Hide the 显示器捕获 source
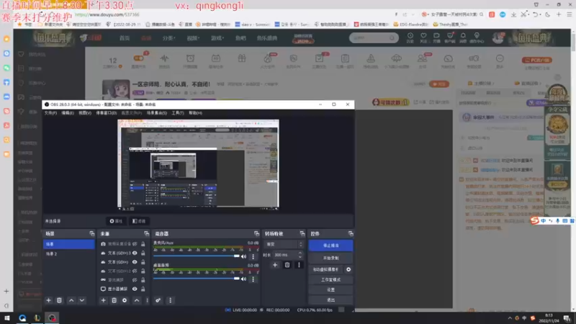 pyautogui.click(x=135, y=289)
